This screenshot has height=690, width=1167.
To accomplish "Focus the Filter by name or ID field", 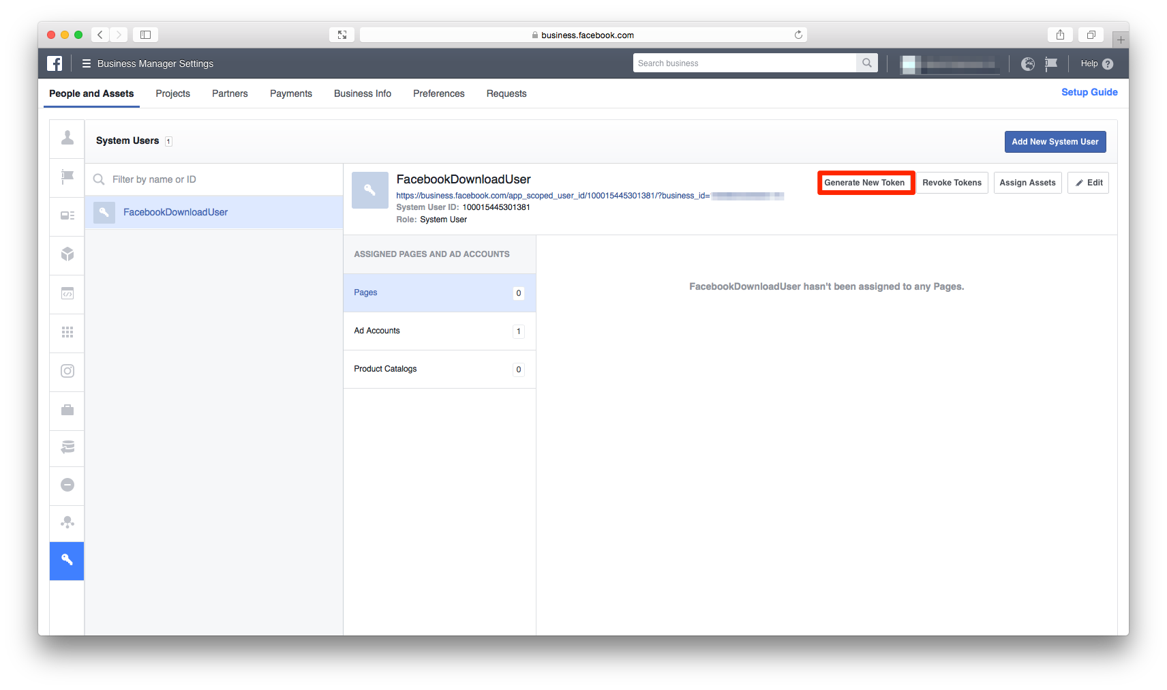I will tap(214, 179).
